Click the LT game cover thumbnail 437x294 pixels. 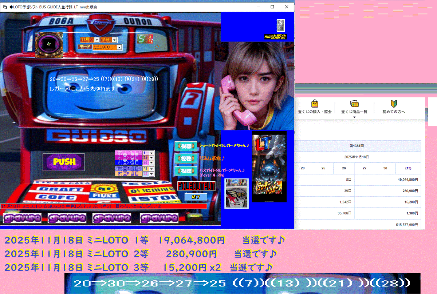pos(269,167)
